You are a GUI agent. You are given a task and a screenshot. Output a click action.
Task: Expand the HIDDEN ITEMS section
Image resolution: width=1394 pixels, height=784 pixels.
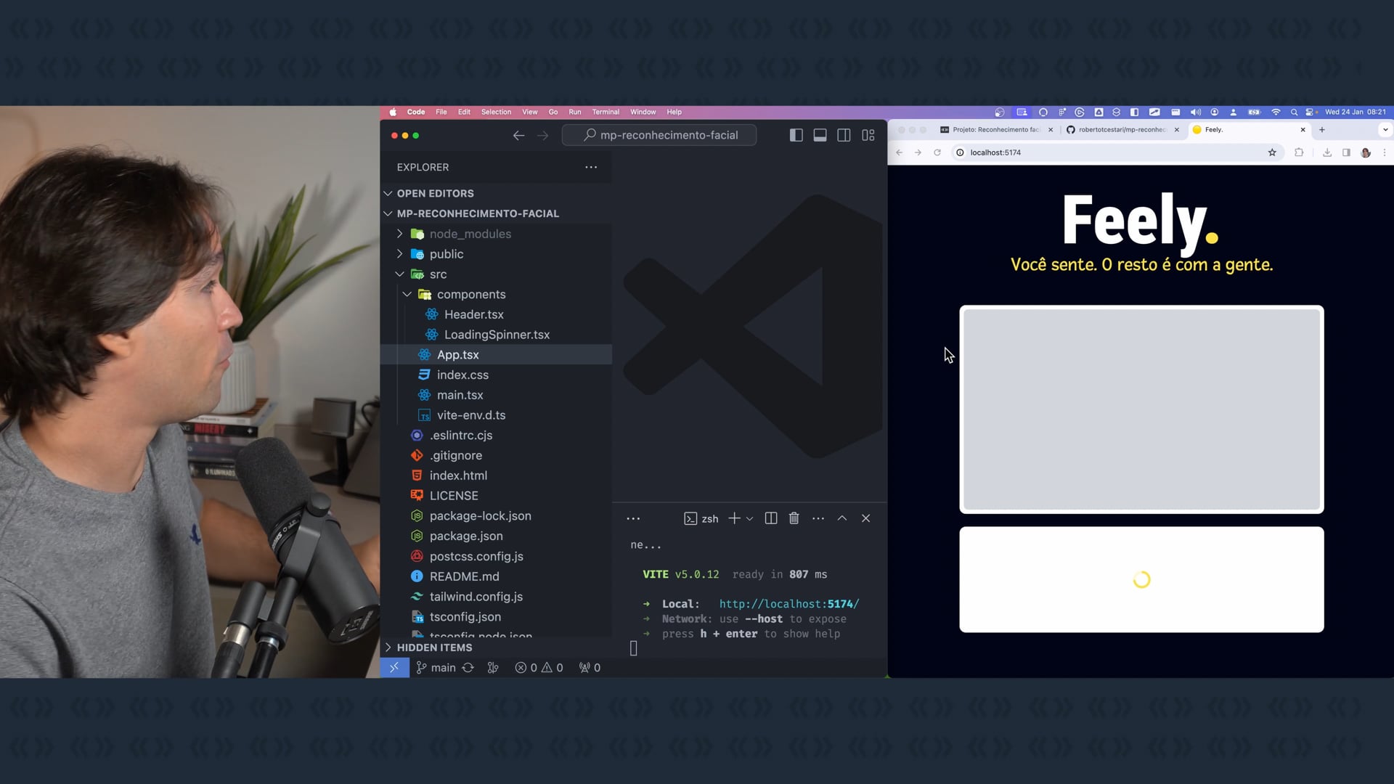434,648
